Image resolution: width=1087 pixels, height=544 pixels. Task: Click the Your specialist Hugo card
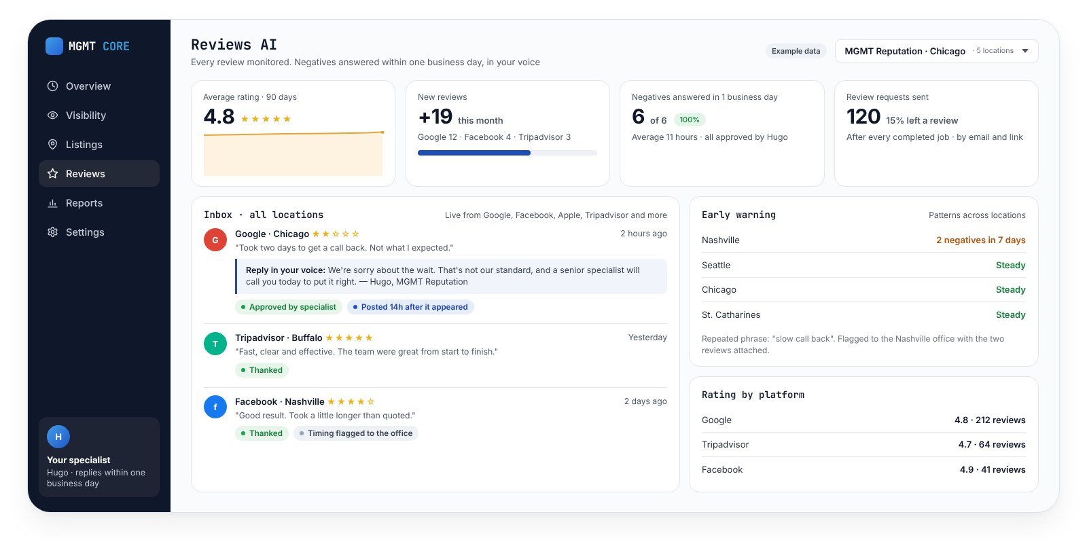click(99, 457)
